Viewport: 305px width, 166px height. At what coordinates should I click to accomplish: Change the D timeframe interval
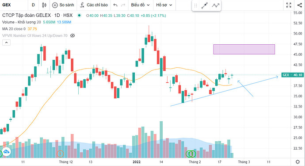pos(33,5)
